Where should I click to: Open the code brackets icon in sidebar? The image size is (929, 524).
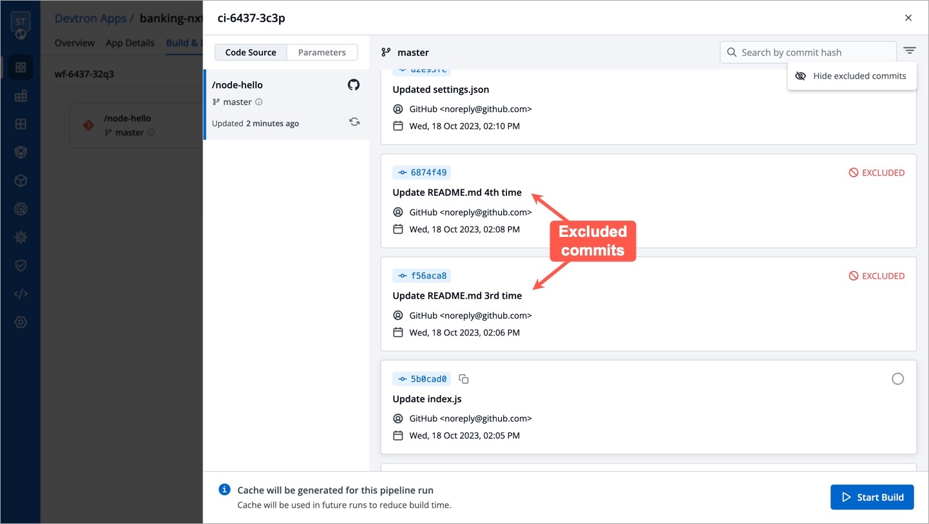(21, 294)
